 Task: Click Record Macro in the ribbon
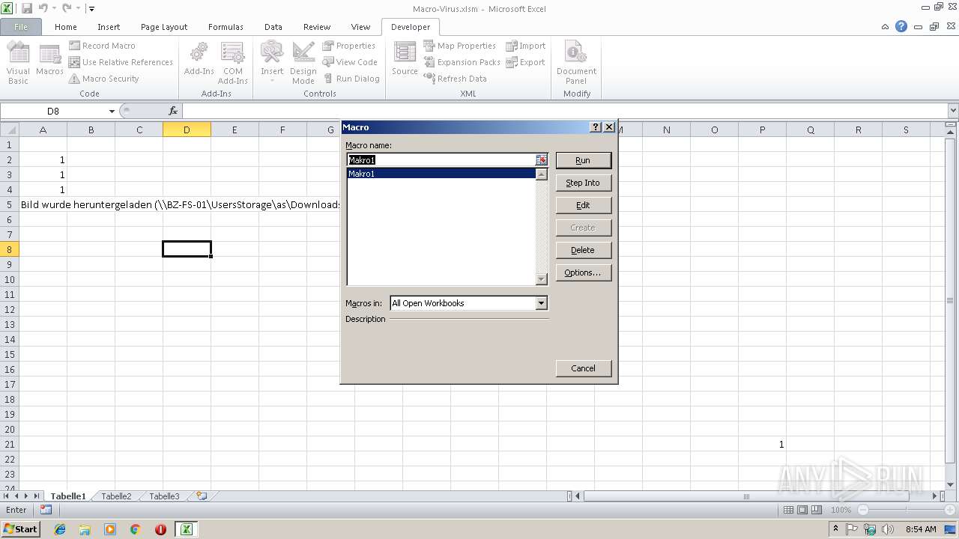pos(102,46)
